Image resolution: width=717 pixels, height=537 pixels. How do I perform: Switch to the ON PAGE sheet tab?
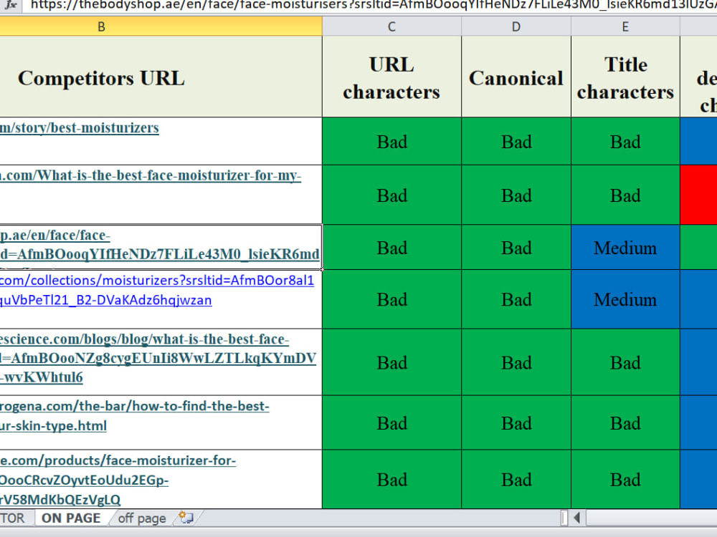coord(71,518)
